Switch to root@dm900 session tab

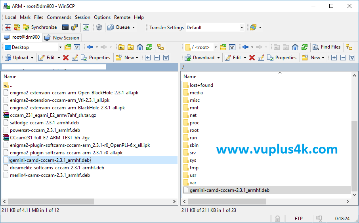pyautogui.click(x=22, y=37)
